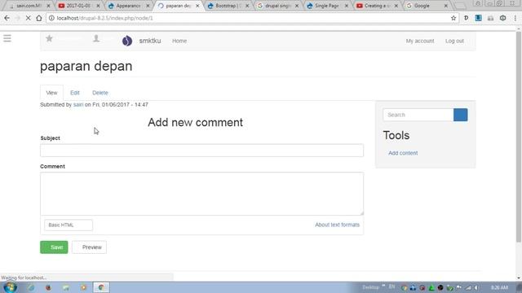The width and height of the screenshot is (522, 293).
Task: Open the hamburger sidebar menu icon
Action: 7,38
